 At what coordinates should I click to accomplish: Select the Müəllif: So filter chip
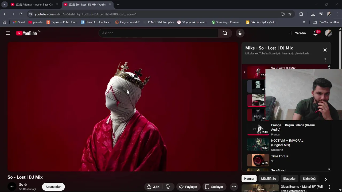(269, 179)
